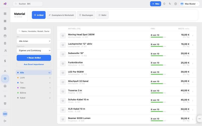202x126 pixels.
Task: Expand the LED Par RGBW row chevron
Action: click(x=193, y=73)
